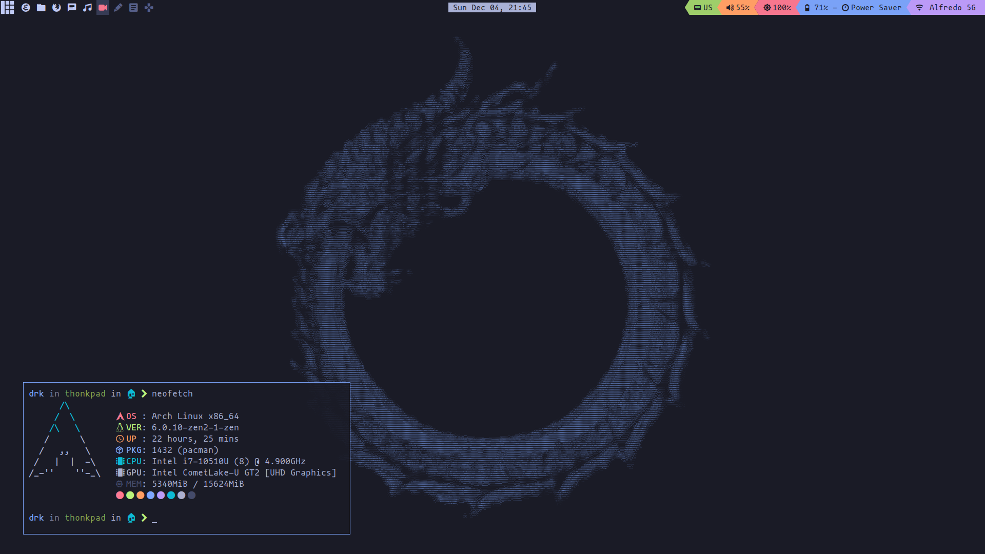Click the Tux penguin icon beside VER
The width and height of the screenshot is (985, 554).
[x=120, y=427]
